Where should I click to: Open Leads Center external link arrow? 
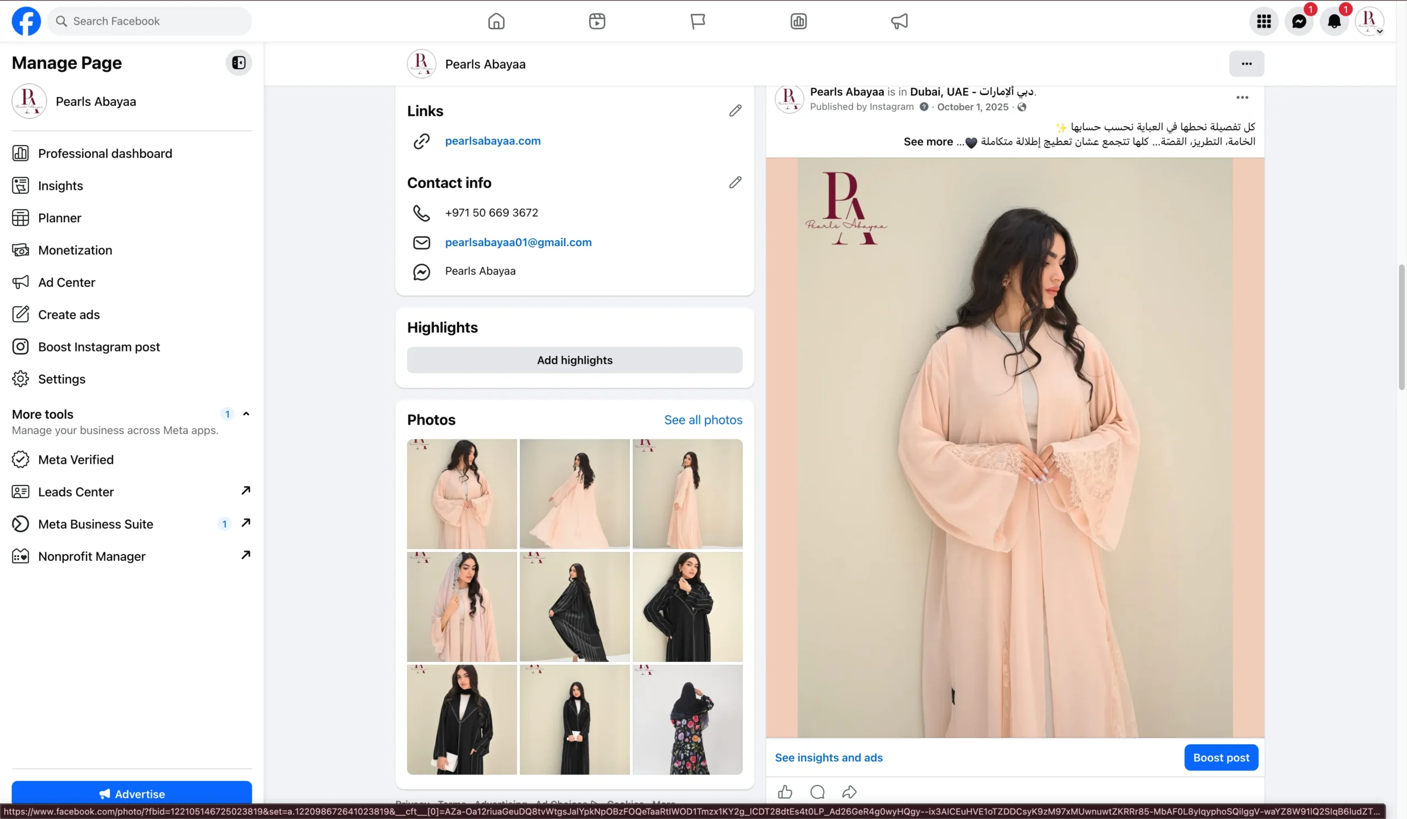(246, 491)
